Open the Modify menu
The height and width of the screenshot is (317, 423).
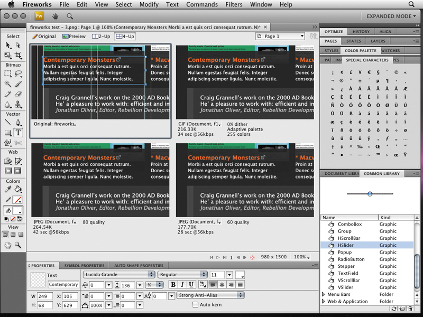(x=149, y=4)
